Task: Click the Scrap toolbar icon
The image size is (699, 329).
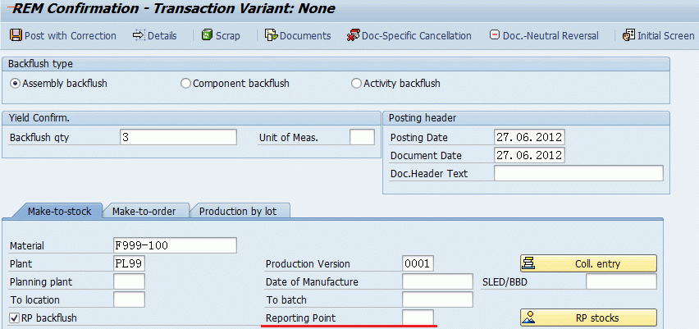Action: (207, 35)
